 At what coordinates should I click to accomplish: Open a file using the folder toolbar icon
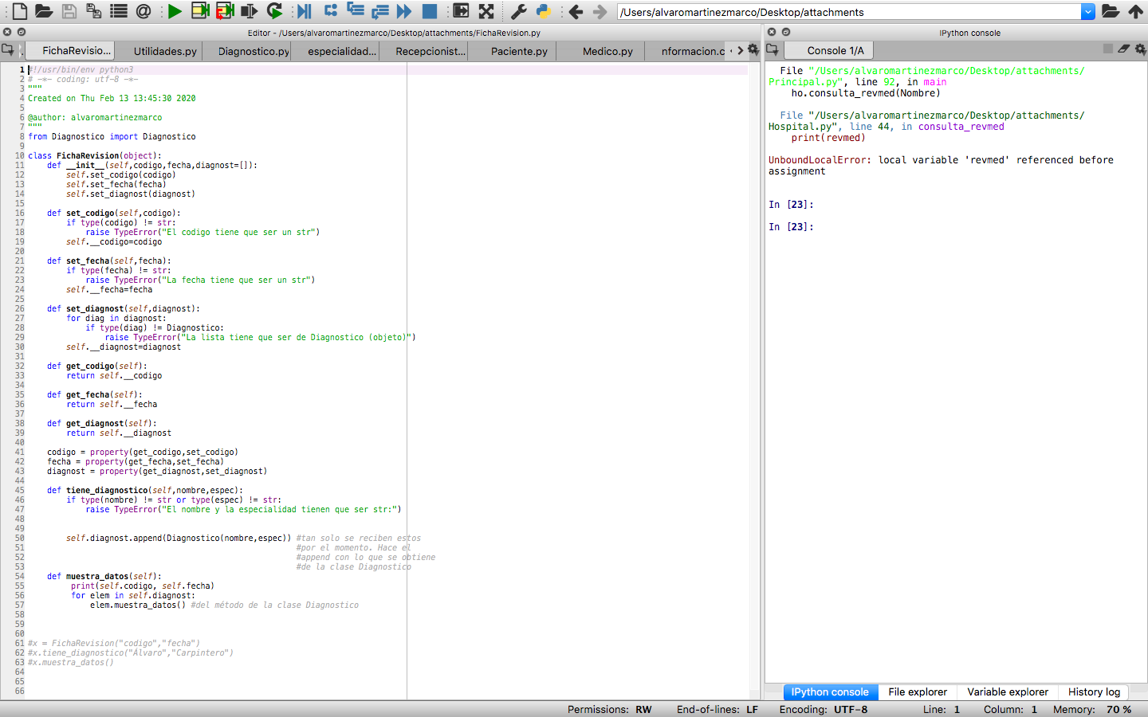(44, 11)
